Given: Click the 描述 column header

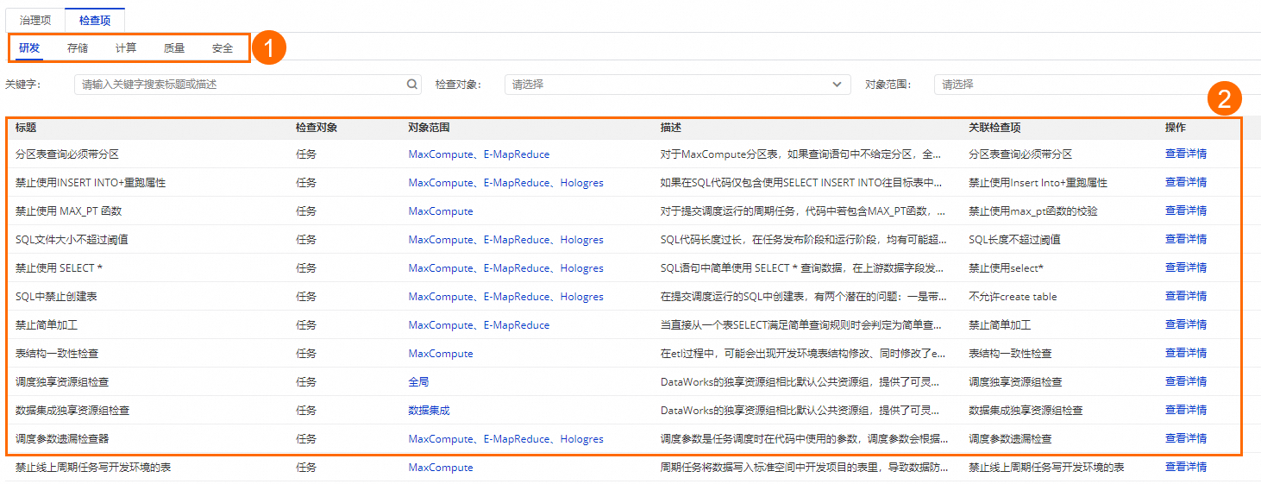Looking at the screenshot, I should [x=671, y=128].
